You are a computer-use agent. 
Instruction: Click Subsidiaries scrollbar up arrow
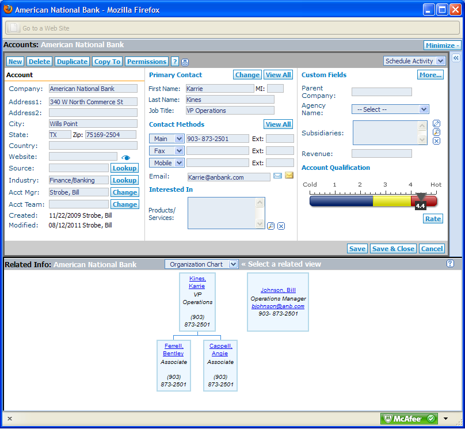(x=422, y=126)
